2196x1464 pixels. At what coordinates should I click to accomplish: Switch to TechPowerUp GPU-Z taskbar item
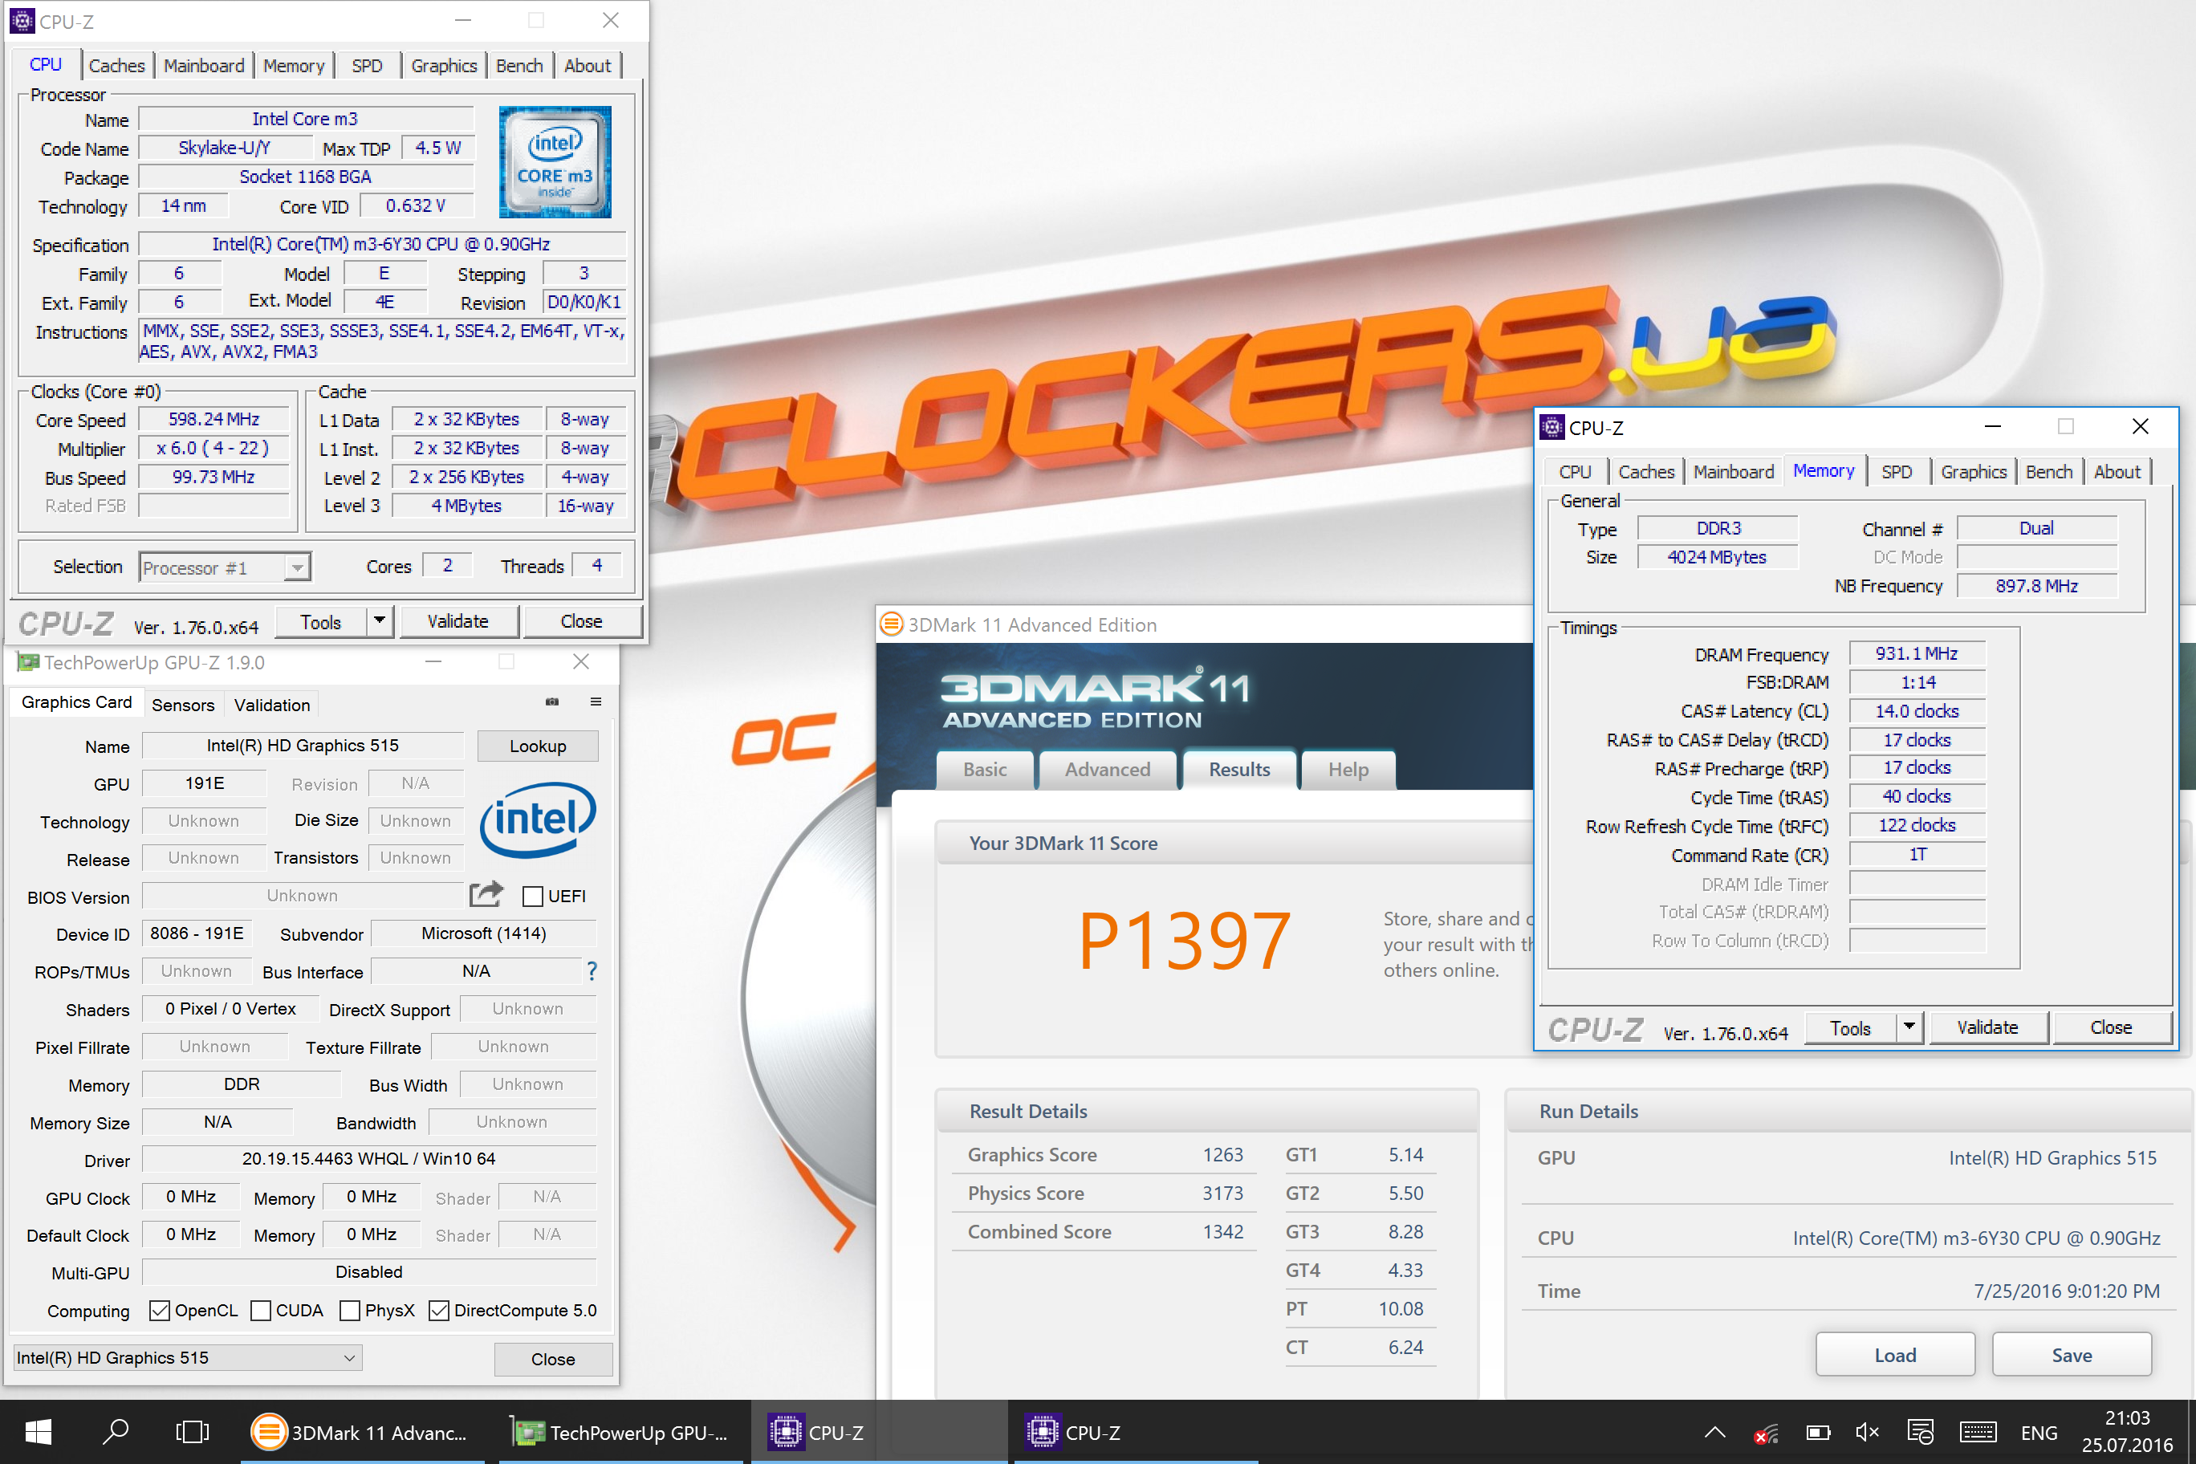tap(621, 1432)
